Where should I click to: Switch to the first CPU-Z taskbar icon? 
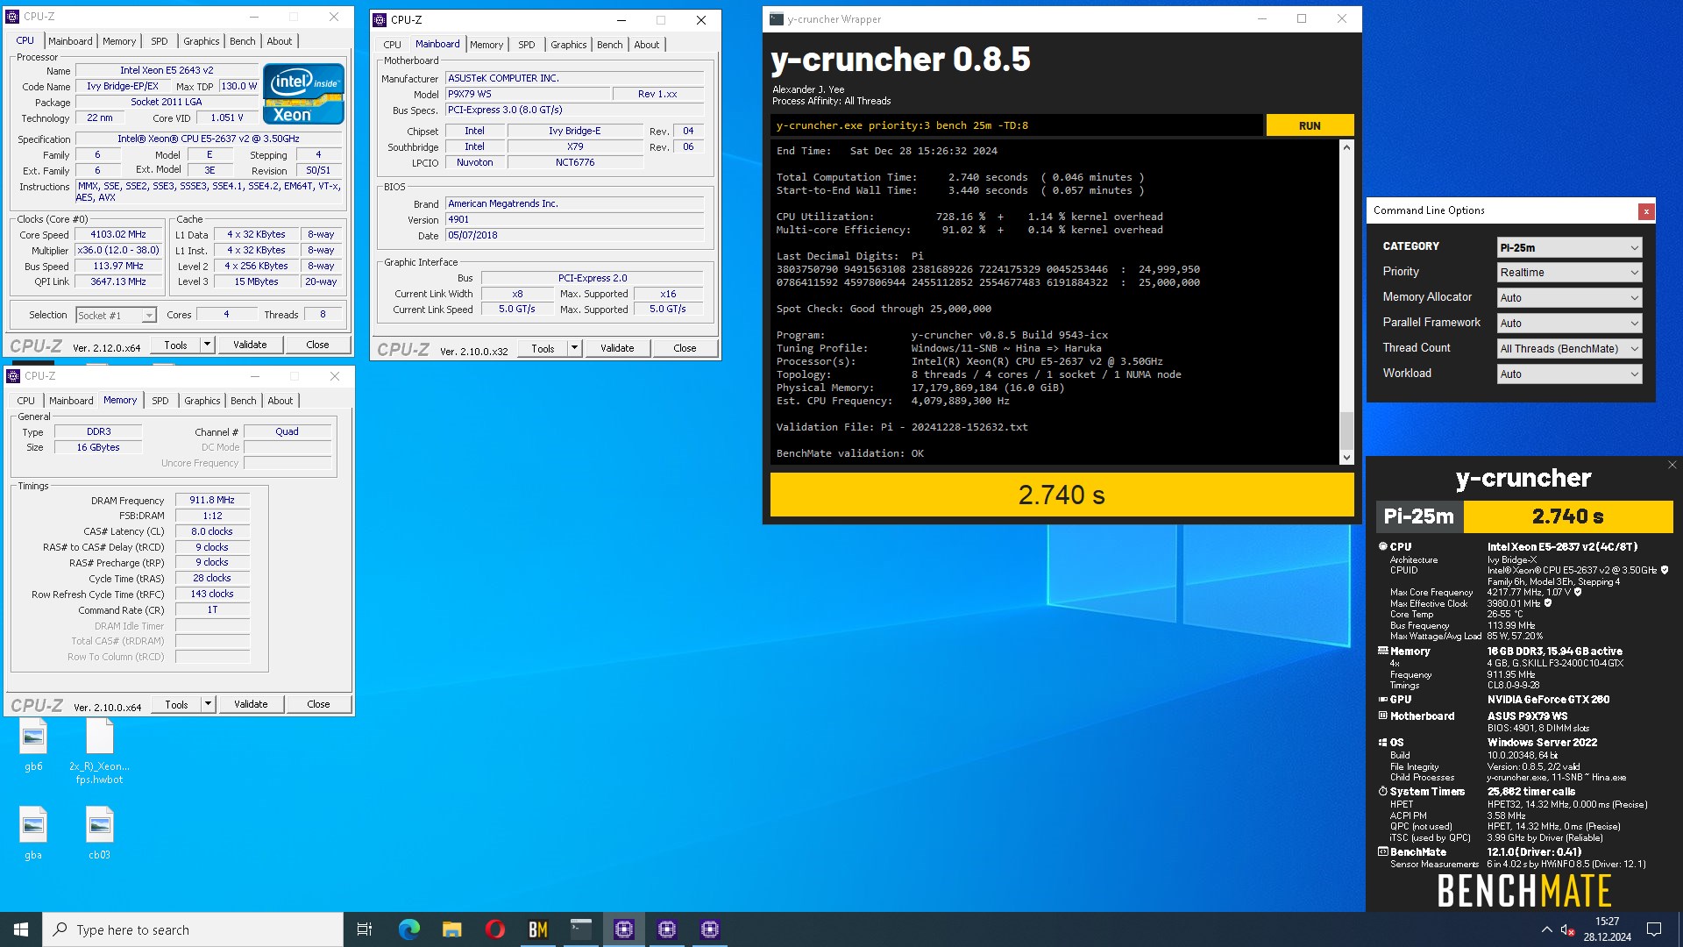pos(624,929)
